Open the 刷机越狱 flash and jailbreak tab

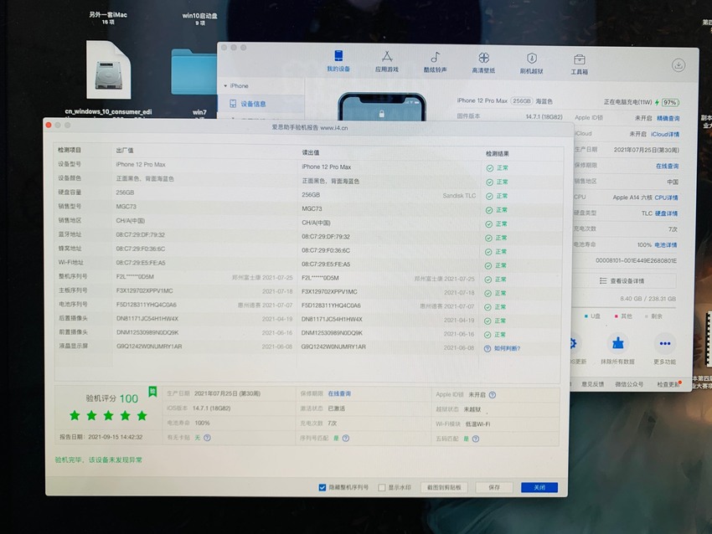pyautogui.click(x=531, y=63)
